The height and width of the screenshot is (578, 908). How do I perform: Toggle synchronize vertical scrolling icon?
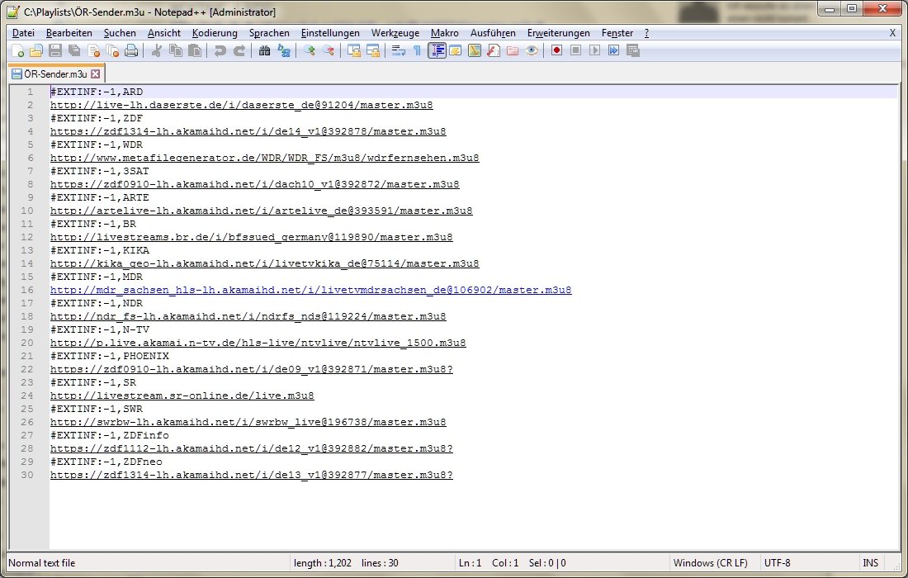(354, 51)
